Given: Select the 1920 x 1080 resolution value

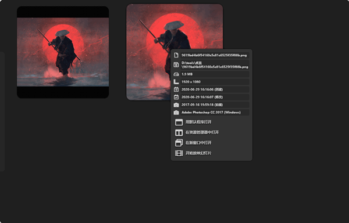Looking at the screenshot, I should point(215,82).
